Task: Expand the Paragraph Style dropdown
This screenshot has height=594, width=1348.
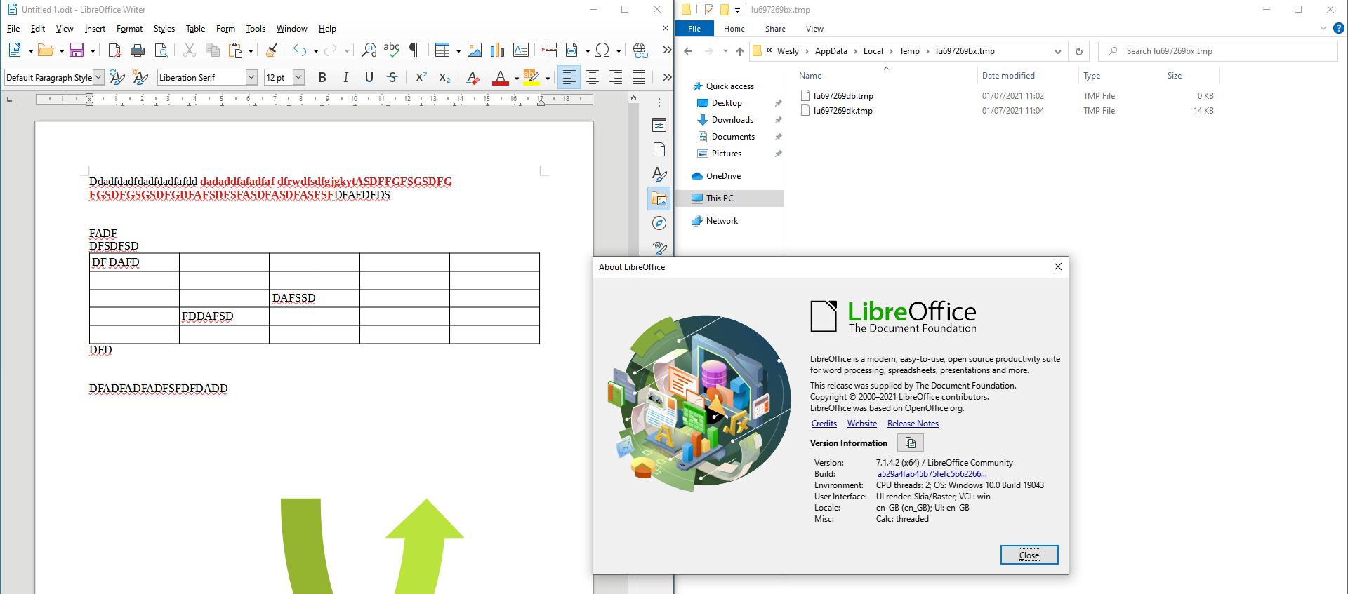Action: click(x=99, y=77)
